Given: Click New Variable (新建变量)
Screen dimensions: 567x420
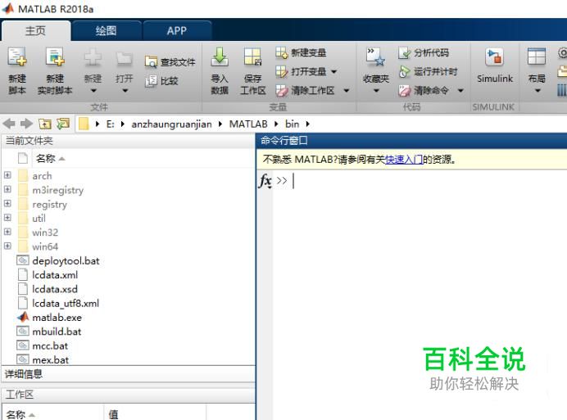Looking at the screenshot, I should [x=301, y=52].
